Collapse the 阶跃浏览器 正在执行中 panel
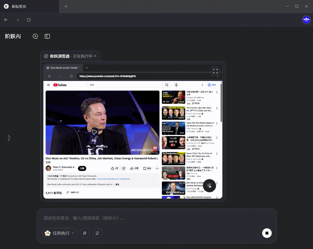 click(x=95, y=56)
